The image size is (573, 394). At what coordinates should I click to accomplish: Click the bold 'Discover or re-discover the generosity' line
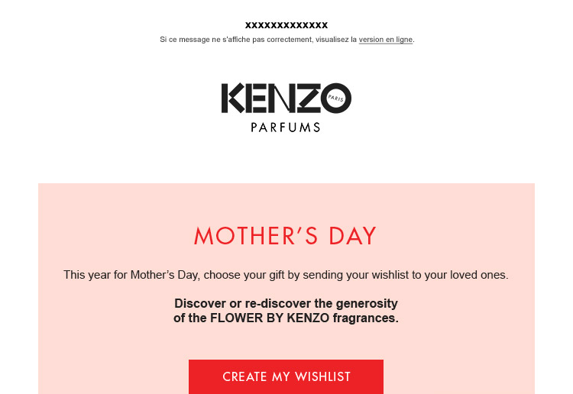click(x=286, y=303)
